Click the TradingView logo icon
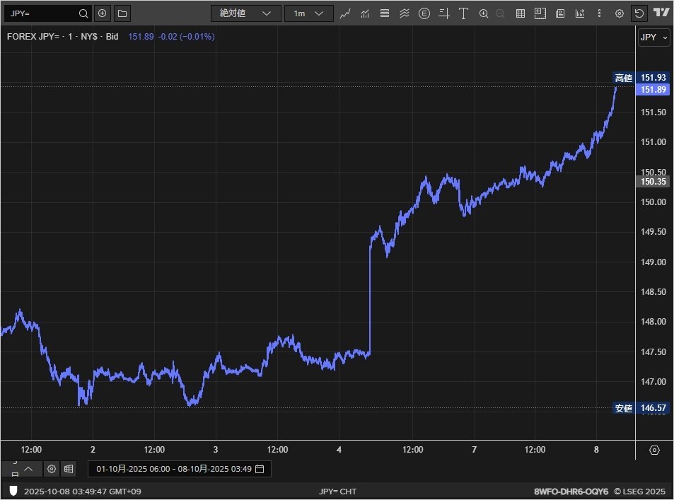Viewport: 674px width, 500px height. tap(661, 13)
